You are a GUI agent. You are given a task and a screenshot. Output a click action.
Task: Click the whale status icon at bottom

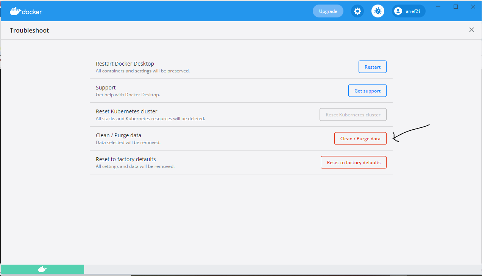[42, 269]
